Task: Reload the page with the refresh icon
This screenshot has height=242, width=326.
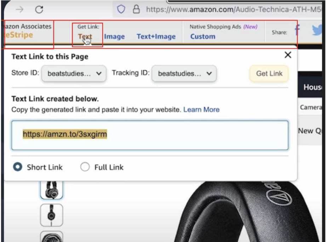Action: (x=39, y=9)
